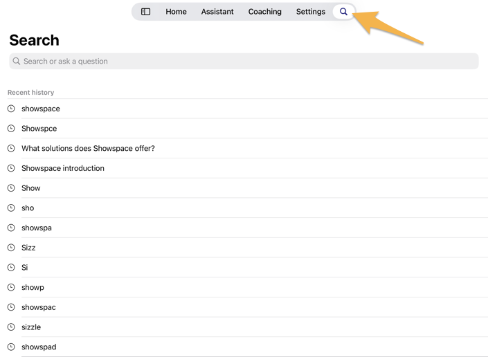Open the Settings tab
The height and width of the screenshot is (357, 488).
(x=311, y=12)
